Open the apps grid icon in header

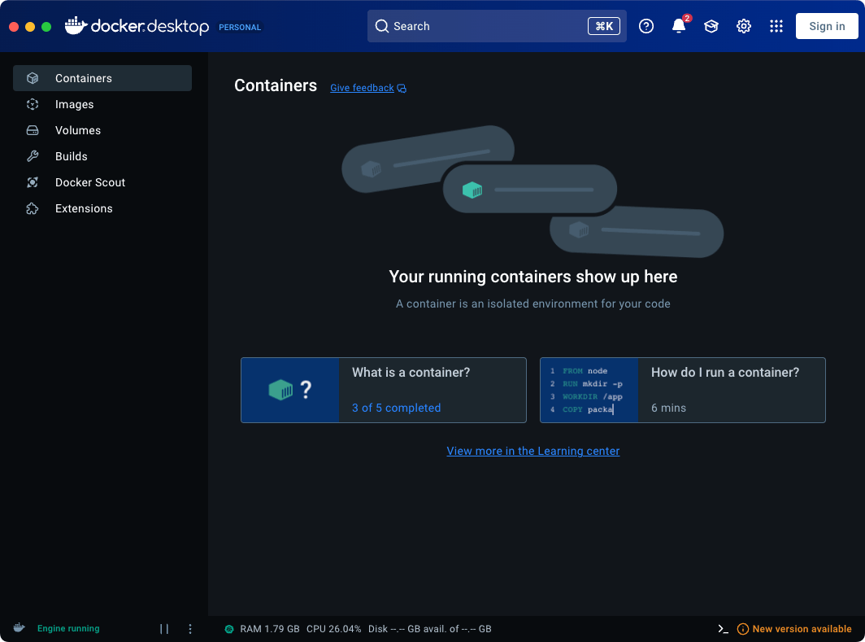tap(776, 26)
